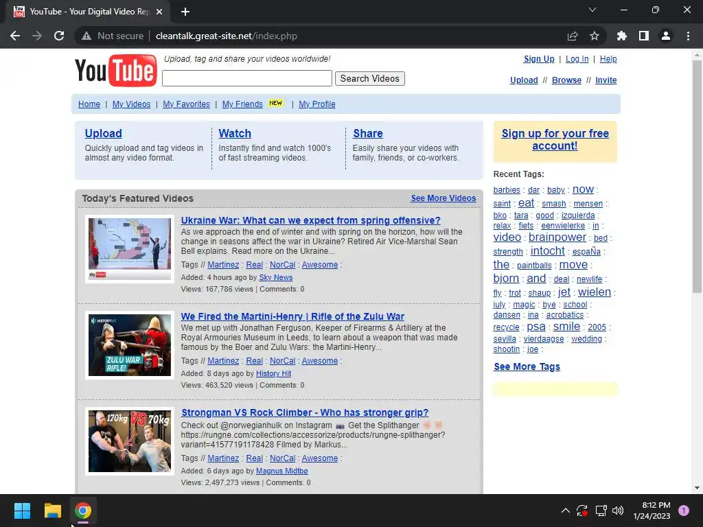The width and height of the screenshot is (703, 527).
Task: Click the Share heading link
Action: click(368, 133)
